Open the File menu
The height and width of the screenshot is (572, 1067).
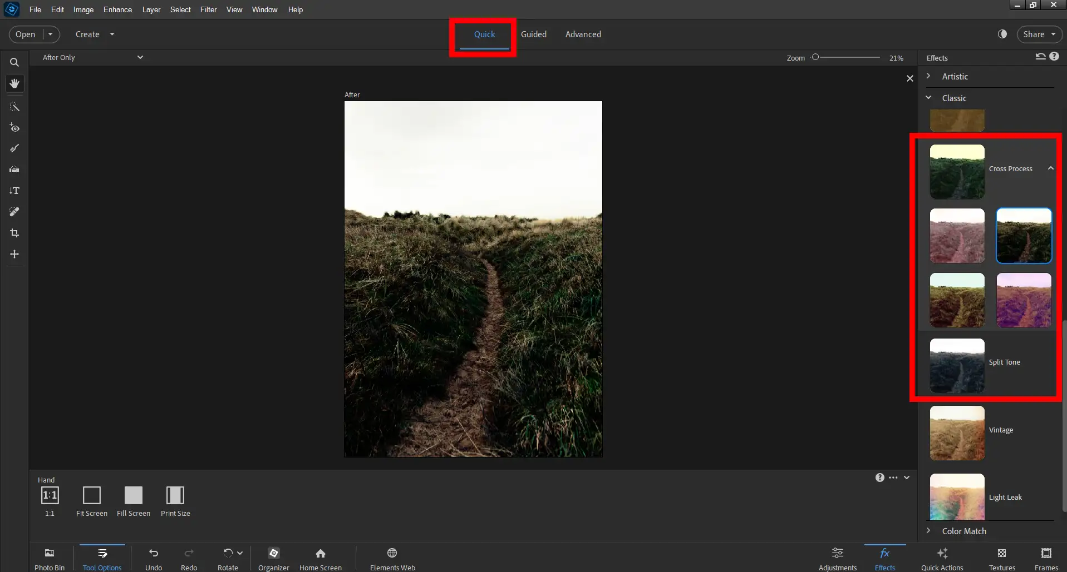click(35, 9)
